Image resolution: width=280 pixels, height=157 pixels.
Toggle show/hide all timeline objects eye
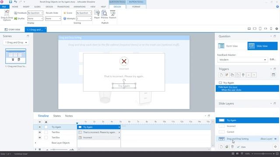point(40,122)
